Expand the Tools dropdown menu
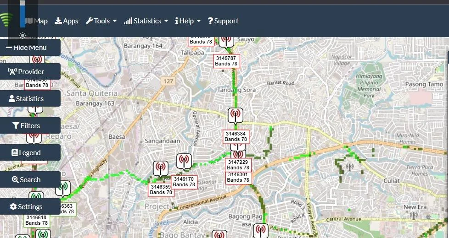 click(x=101, y=21)
